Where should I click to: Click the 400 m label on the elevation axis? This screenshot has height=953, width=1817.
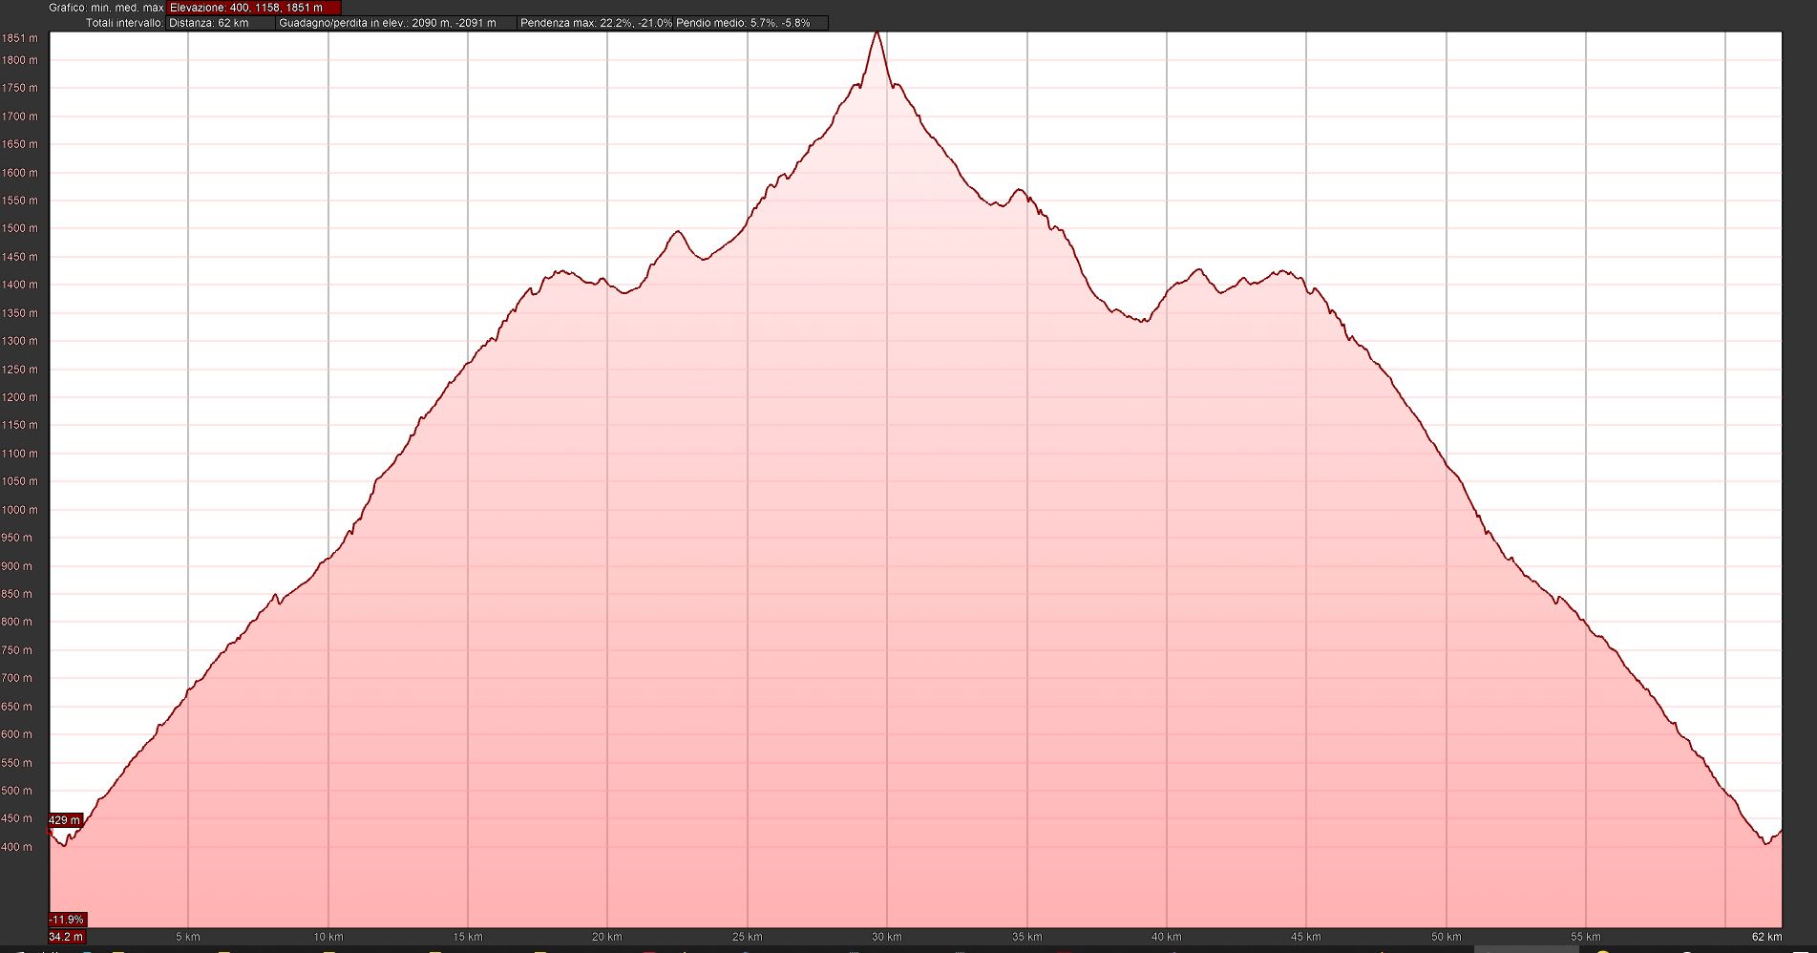click(x=16, y=847)
